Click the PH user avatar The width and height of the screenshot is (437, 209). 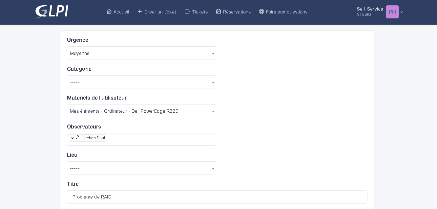[x=392, y=12]
